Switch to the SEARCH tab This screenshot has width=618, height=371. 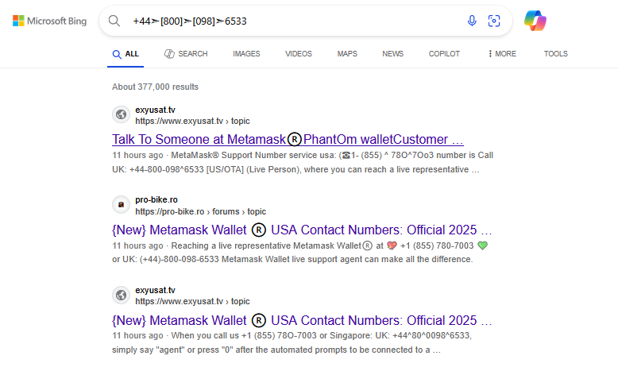click(x=186, y=54)
